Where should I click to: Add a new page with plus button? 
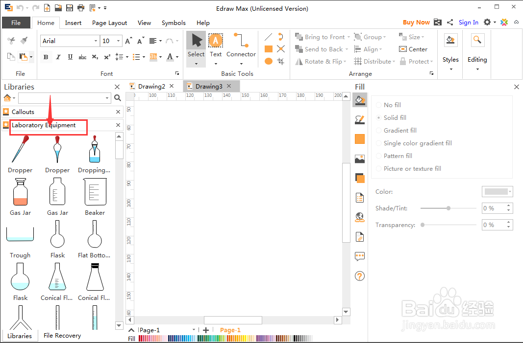(206, 330)
